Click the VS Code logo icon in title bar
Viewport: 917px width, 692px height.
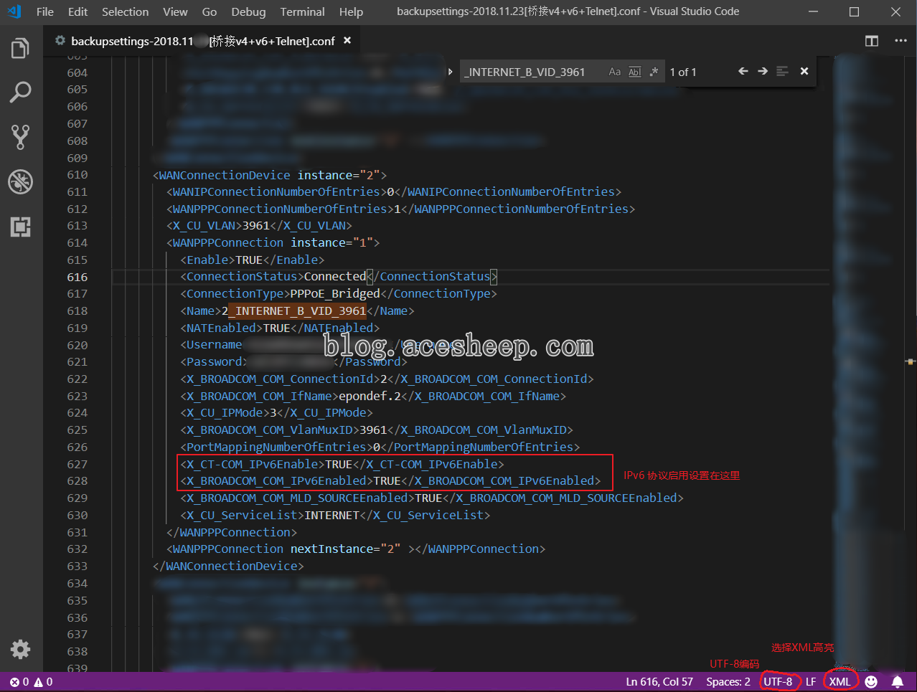14,11
